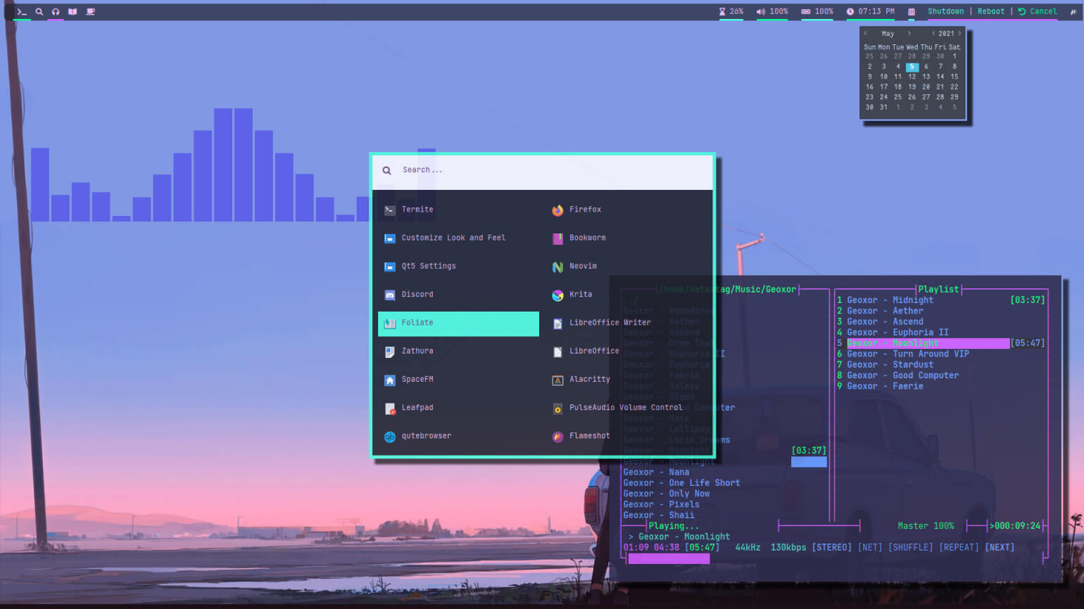1084x609 pixels.
Task: Launch Discord from the app list
Action: (x=417, y=295)
